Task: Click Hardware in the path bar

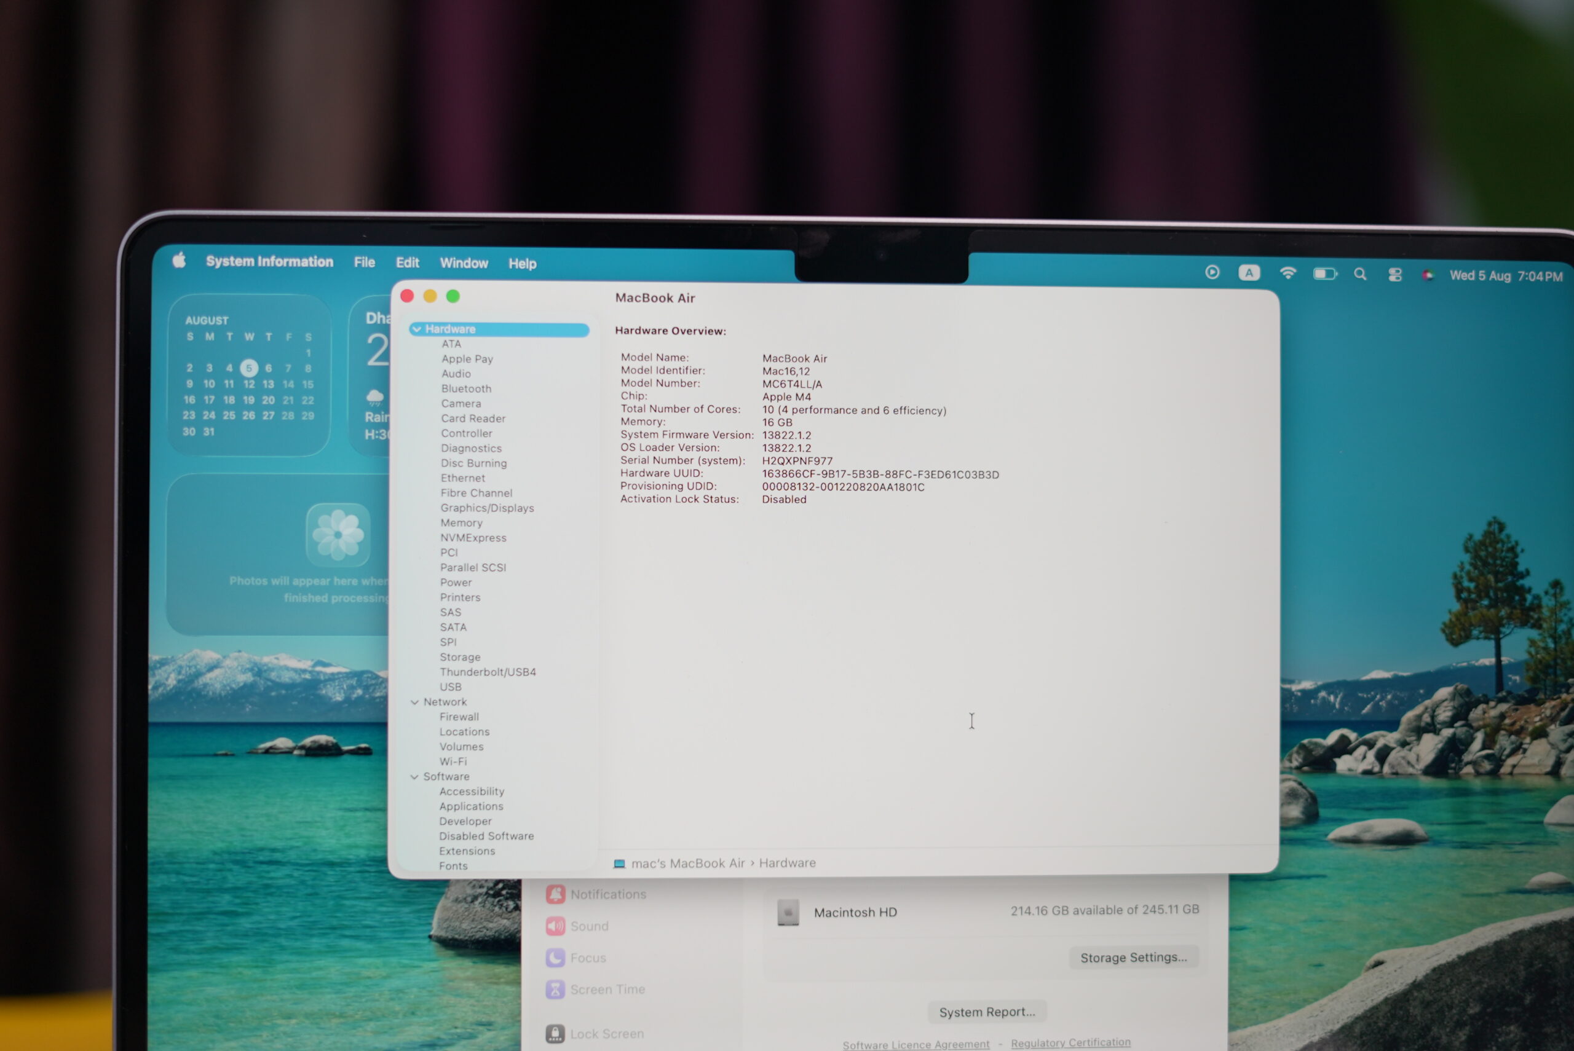Action: (787, 864)
